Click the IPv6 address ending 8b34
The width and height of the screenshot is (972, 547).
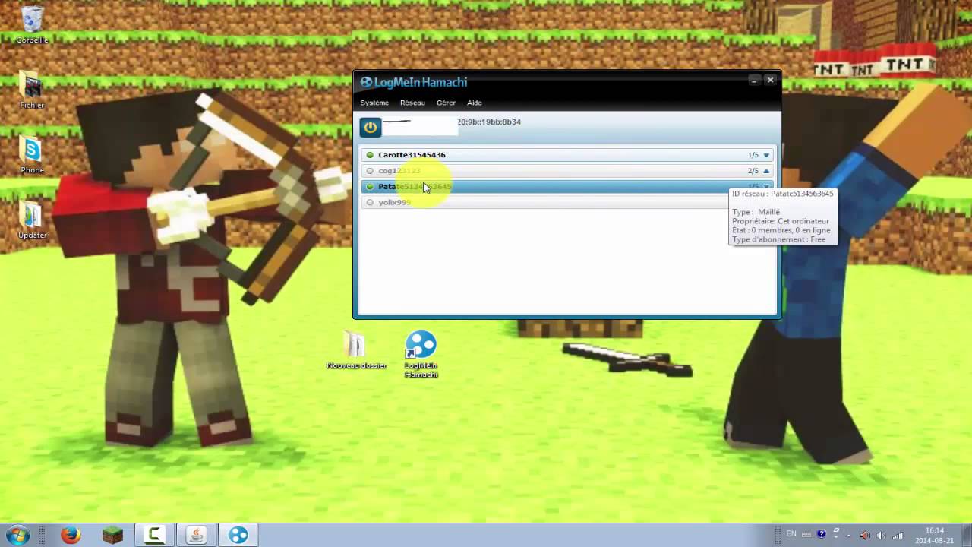tap(489, 122)
